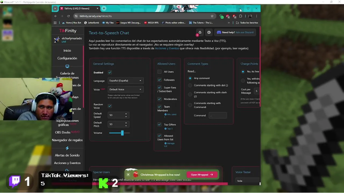Open the browser apps grid icon
Screen dimensions: 344x193
(x=55, y=23)
